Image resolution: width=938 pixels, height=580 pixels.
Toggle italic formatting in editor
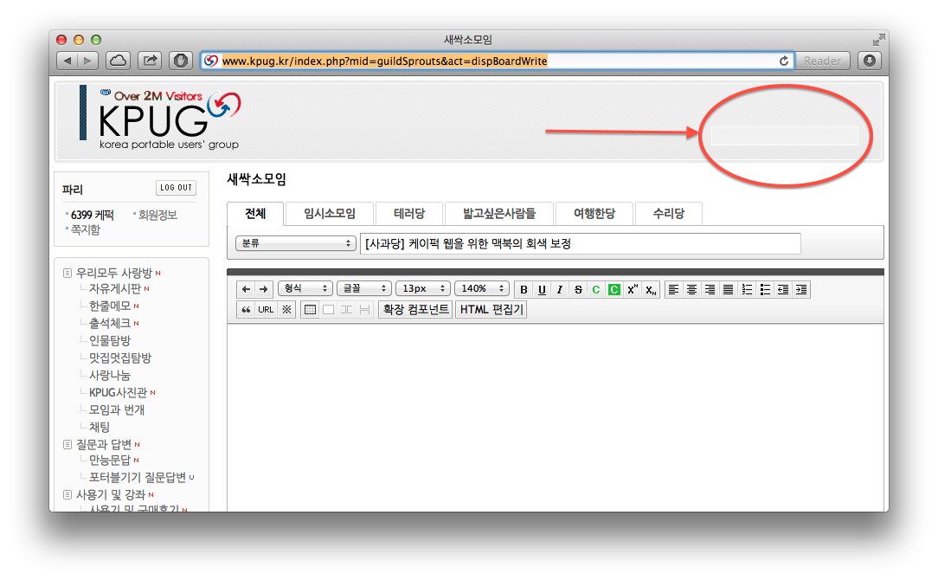coord(560,290)
